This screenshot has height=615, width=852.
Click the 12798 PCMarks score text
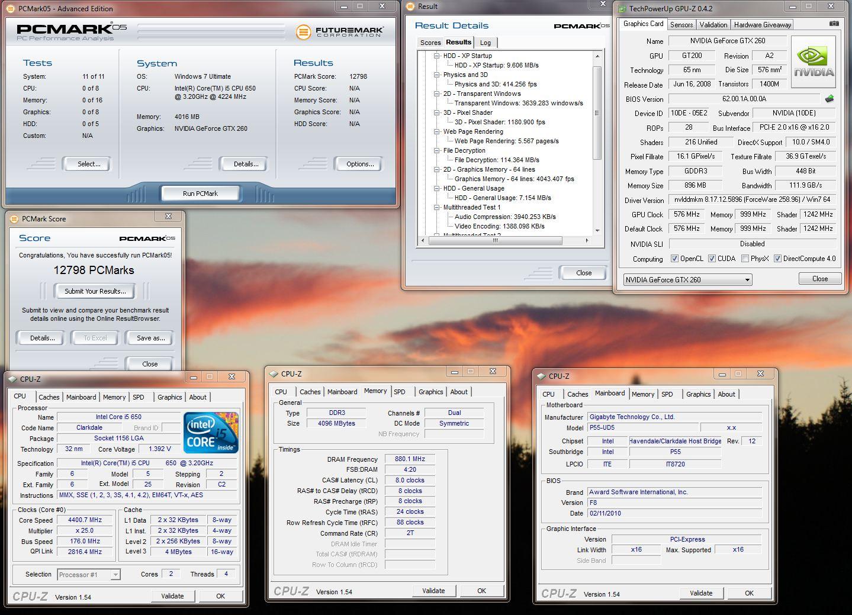click(x=94, y=270)
